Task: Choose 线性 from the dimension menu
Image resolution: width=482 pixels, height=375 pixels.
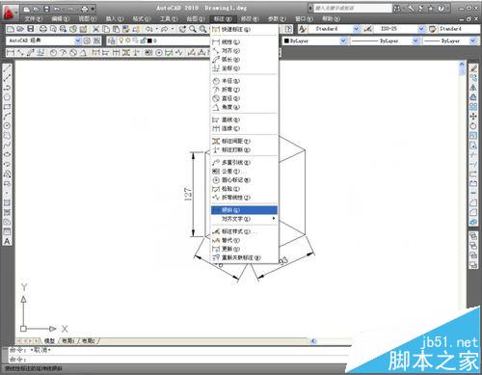Action: click(244, 41)
